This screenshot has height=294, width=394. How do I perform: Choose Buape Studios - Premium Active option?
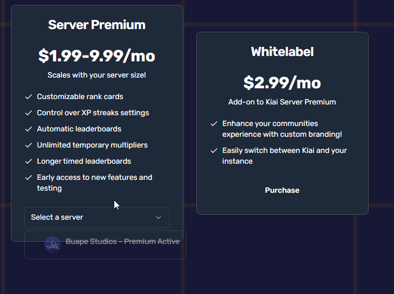105,245
